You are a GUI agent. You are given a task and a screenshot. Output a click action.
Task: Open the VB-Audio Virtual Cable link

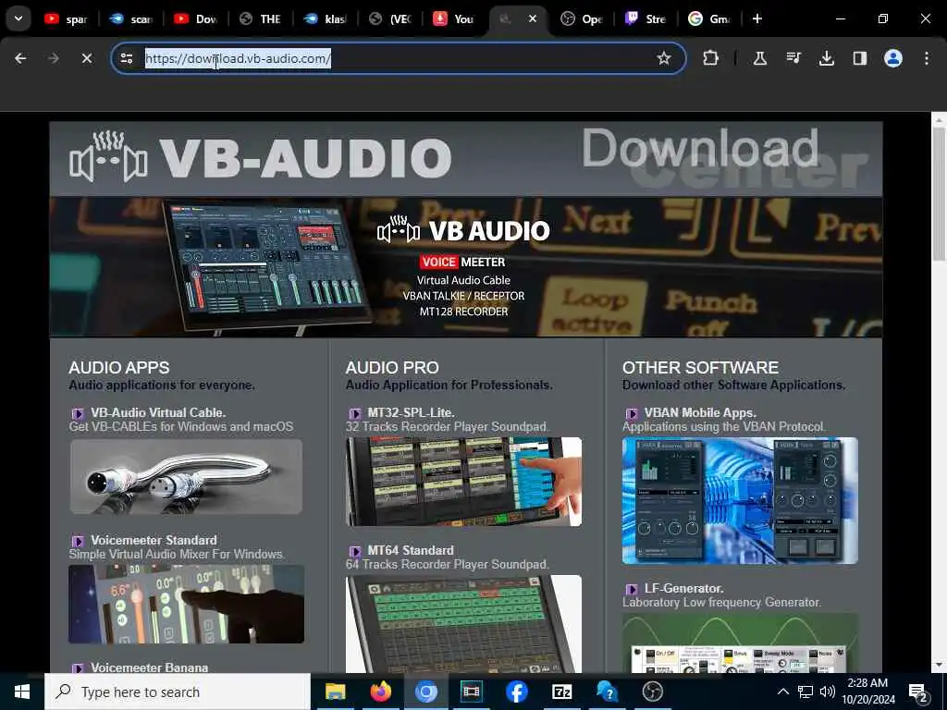pyautogui.click(x=158, y=413)
